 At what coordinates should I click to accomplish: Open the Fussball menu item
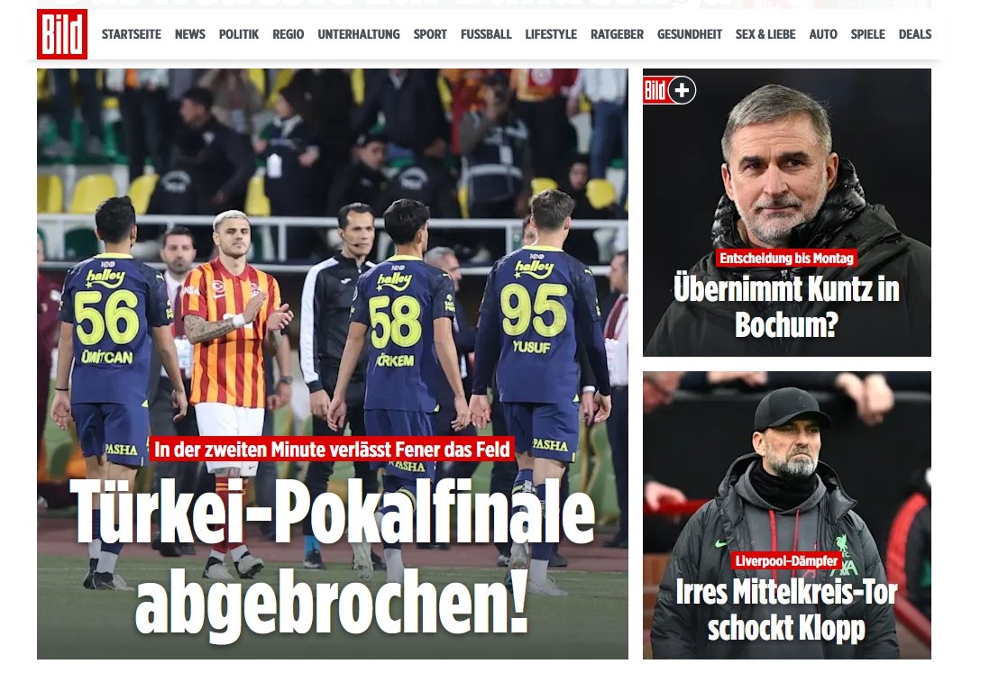[486, 34]
